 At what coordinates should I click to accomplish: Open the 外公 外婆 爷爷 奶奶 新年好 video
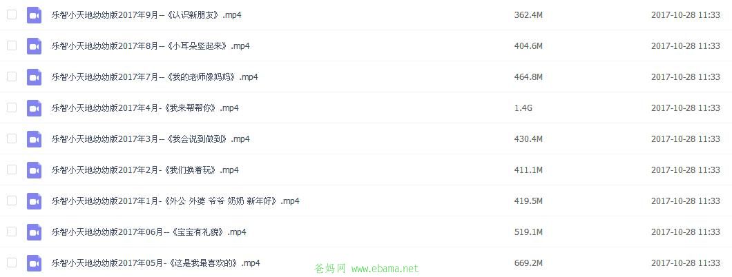point(175,201)
